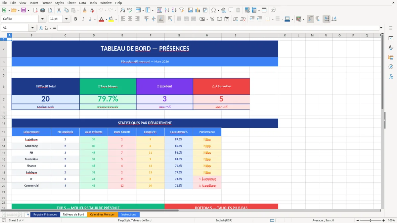397x223 pixels.
Task: Click Sort Descending icon
Action: tap(174, 10)
